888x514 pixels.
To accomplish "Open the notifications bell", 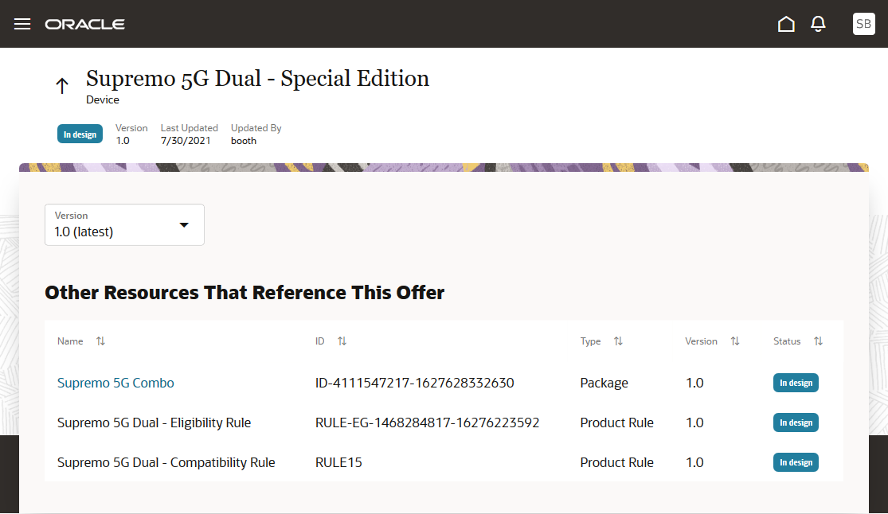I will click(818, 24).
